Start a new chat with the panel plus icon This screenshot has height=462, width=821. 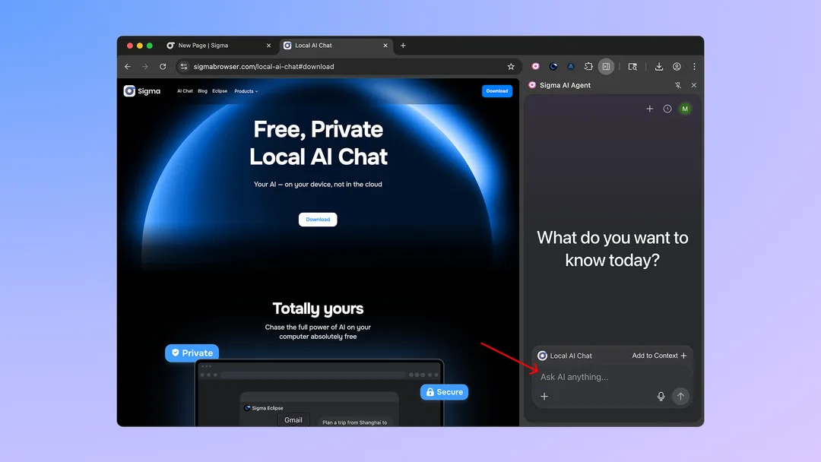(650, 109)
